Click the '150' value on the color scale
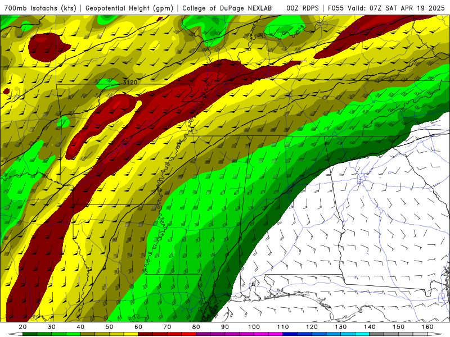The width and height of the screenshot is (450, 337). pyautogui.click(x=399, y=327)
